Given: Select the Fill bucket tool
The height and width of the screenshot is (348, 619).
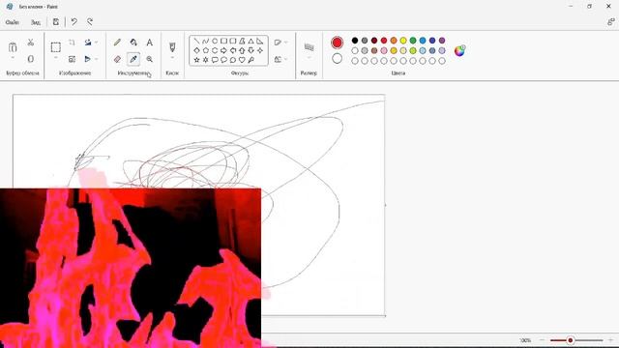Looking at the screenshot, I should [133, 43].
